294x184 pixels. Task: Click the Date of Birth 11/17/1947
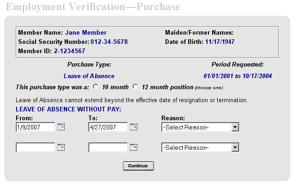coord(220,42)
